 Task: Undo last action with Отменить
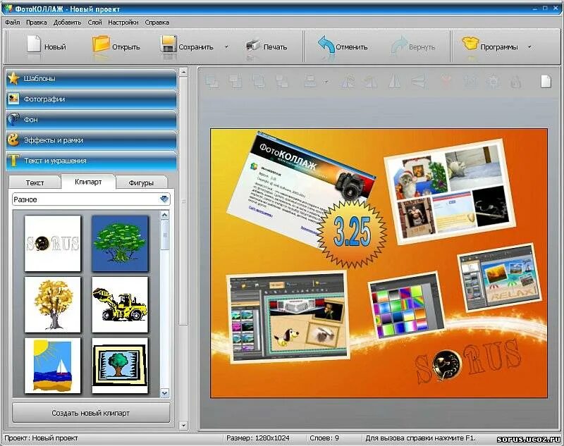343,47
